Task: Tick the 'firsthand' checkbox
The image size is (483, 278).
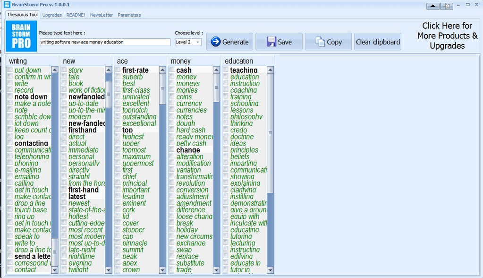Action: [64, 130]
